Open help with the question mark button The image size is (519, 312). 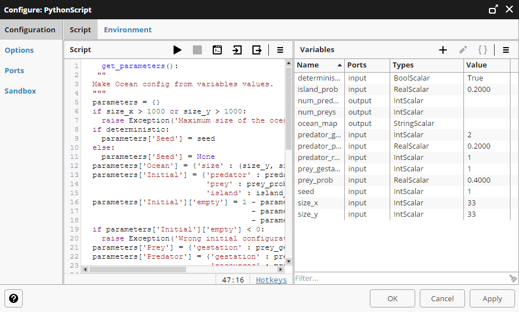(x=14, y=298)
